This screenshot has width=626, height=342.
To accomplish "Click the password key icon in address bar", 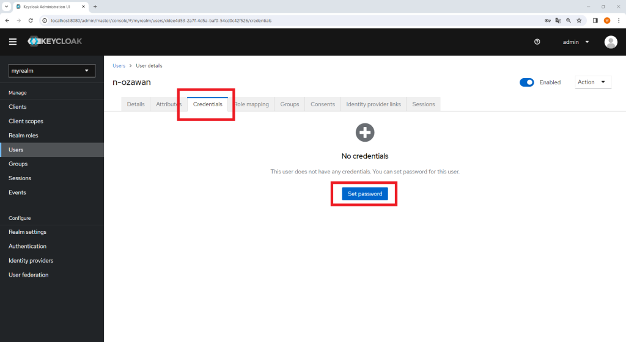I will [x=548, y=20].
